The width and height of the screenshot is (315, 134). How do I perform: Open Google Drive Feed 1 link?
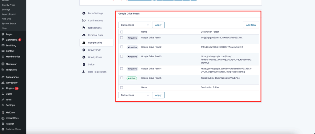[x=151, y=38]
